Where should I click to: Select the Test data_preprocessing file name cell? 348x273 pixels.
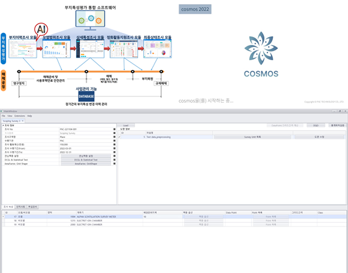click(x=179, y=137)
